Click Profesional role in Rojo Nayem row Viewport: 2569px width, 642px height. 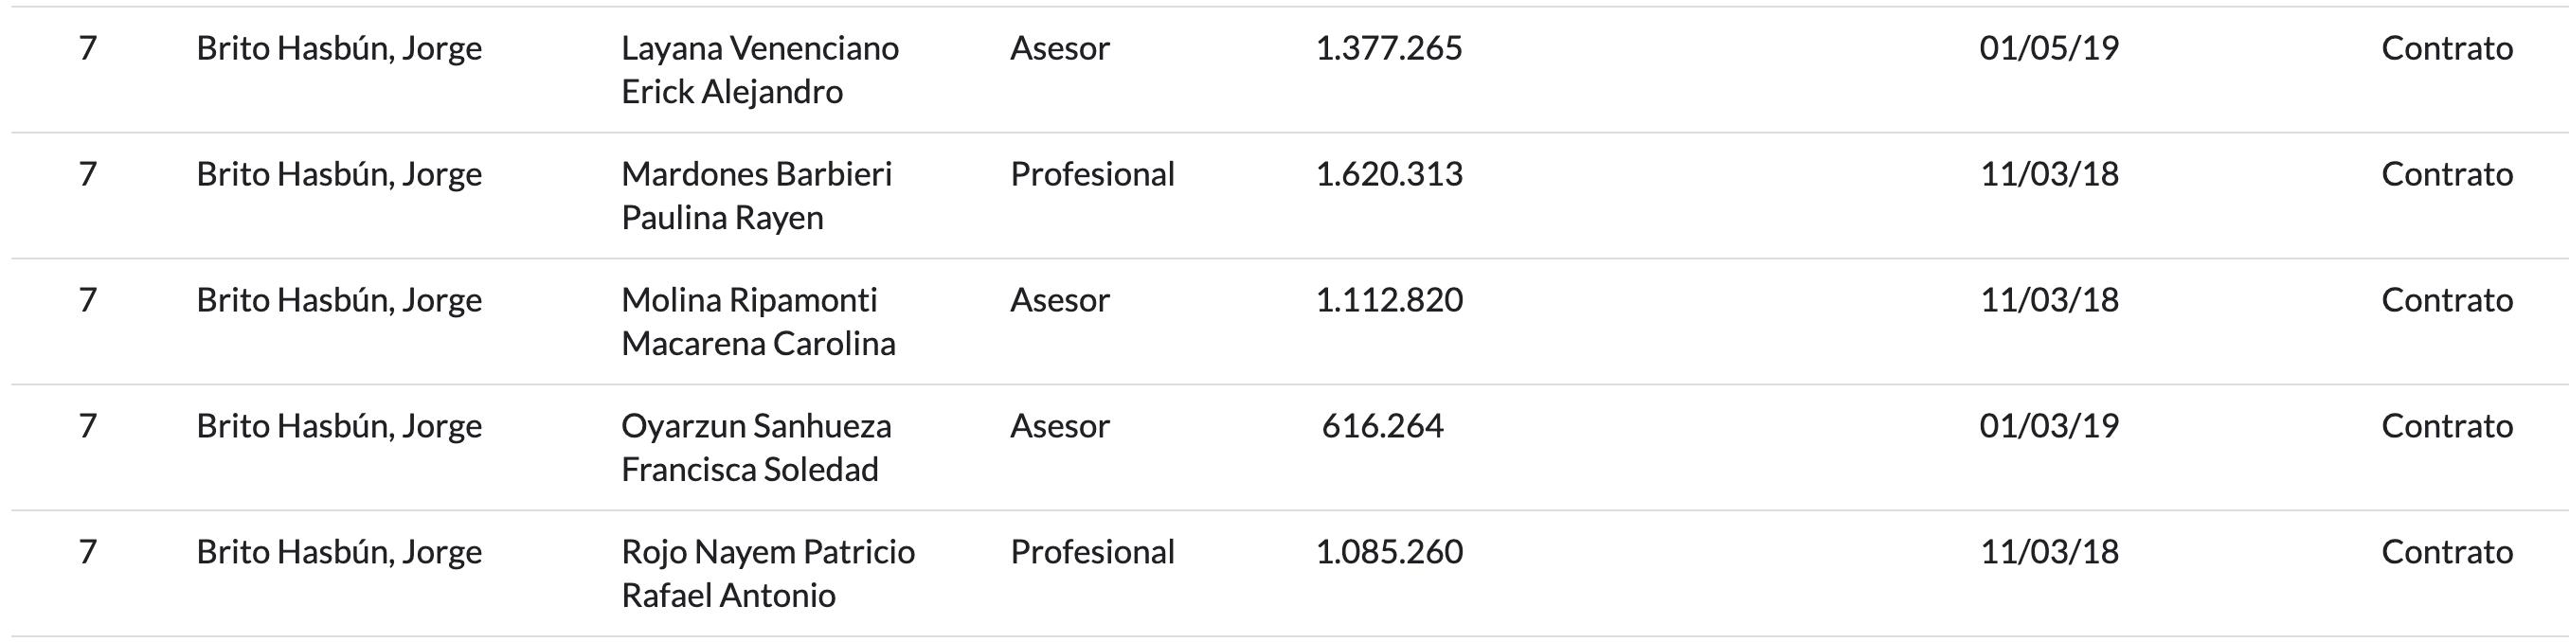point(1092,551)
